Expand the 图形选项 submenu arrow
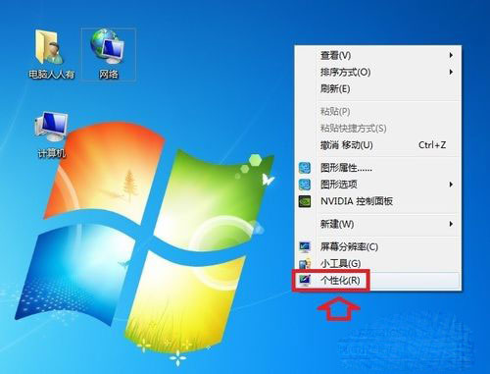This screenshot has height=374, width=490. pyautogui.click(x=451, y=185)
